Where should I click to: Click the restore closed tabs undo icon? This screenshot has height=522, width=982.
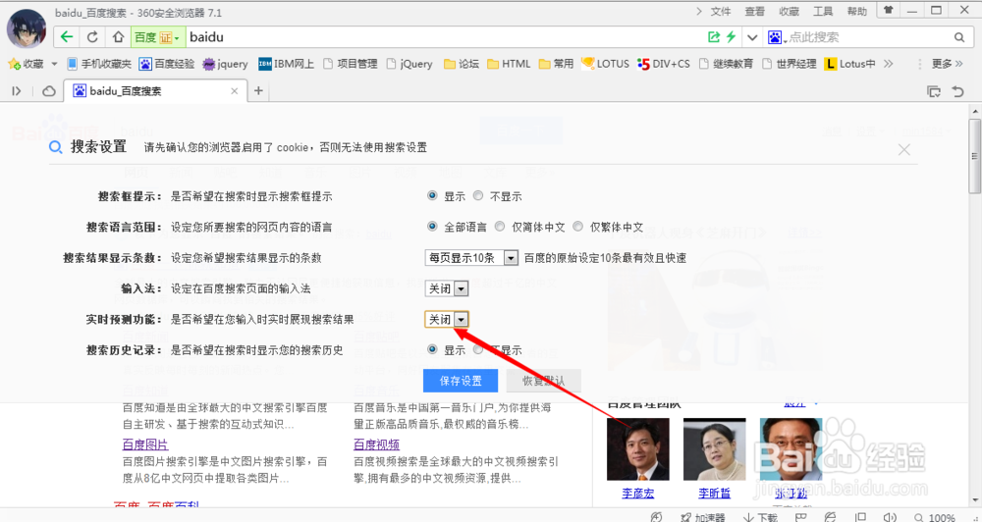957,91
